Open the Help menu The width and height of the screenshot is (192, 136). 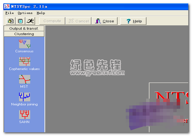click(x=41, y=13)
